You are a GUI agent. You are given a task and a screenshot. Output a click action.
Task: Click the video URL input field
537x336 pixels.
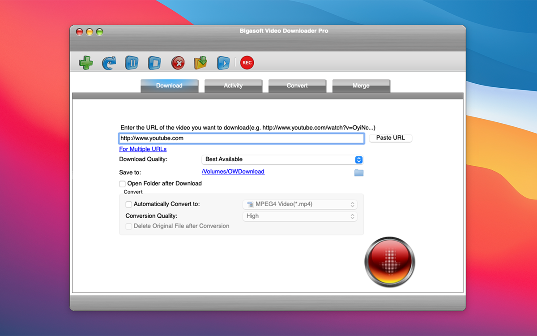click(x=241, y=138)
